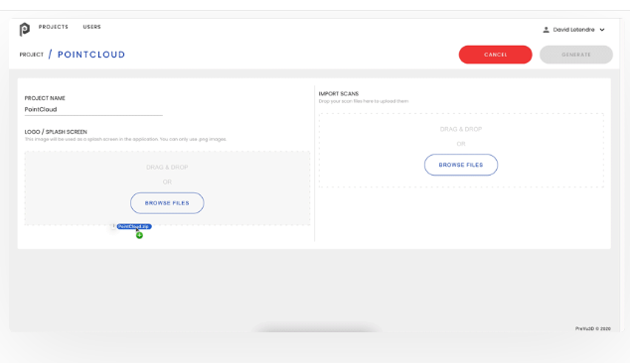The width and height of the screenshot is (630, 363).
Task: Browse files in Import Scans section
Action: 461,165
